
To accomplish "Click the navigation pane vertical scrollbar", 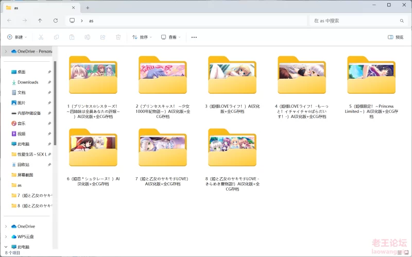I will click(55, 103).
